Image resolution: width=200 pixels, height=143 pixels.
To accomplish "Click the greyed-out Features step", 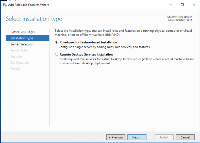I will (x=16, y=57).
